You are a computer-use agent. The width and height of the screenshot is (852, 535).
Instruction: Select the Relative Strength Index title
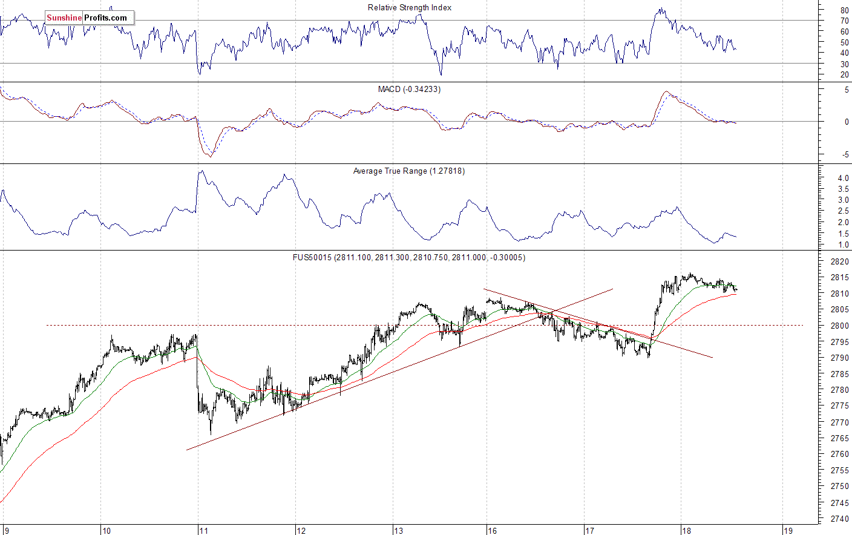(410, 8)
